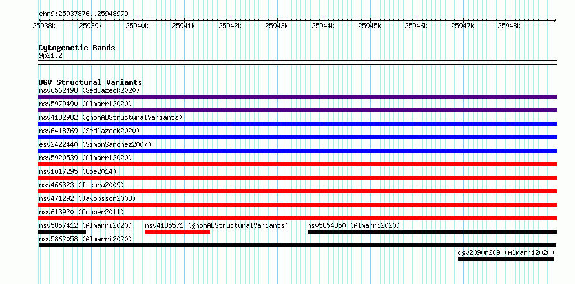The image size is (575, 284).
Task: Open the dgv2090n209 (Almarri2020) label
Action: click(x=506, y=252)
